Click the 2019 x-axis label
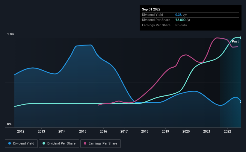The height and width of the screenshot is (152, 246). point(165,131)
